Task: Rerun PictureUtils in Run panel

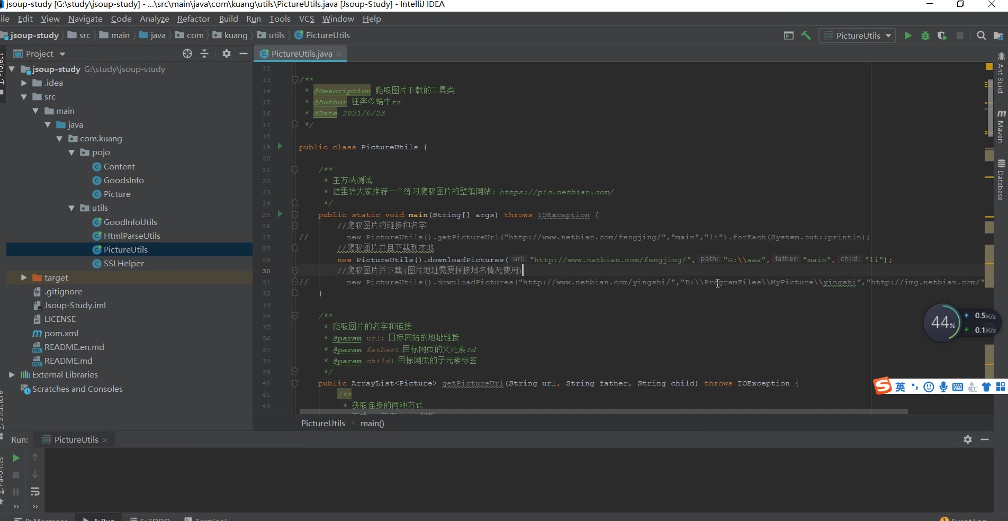Action: [x=16, y=457]
